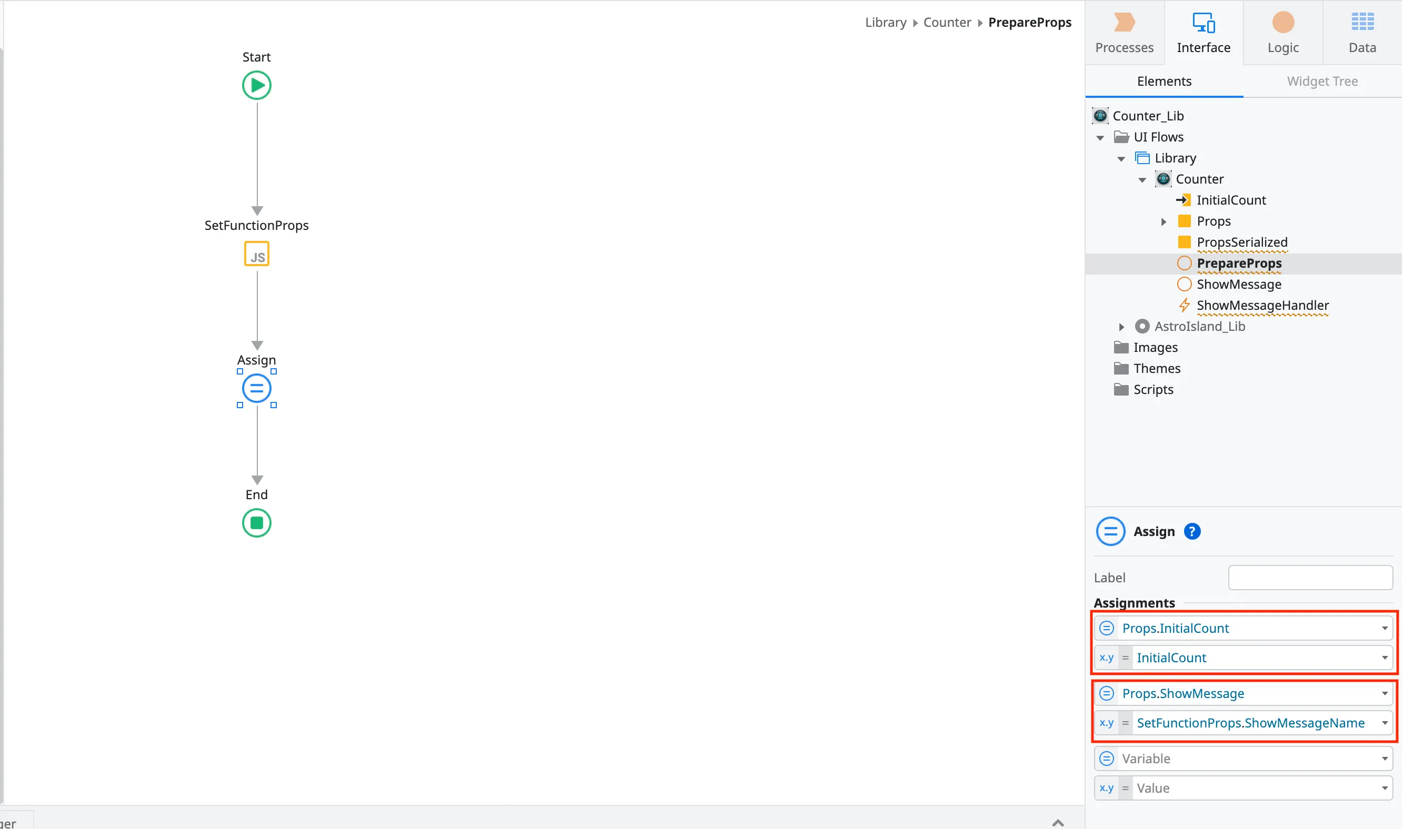Click the Start node in the flow
Image resolution: width=1404 pixels, height=829 pixels.
[256, 85]
